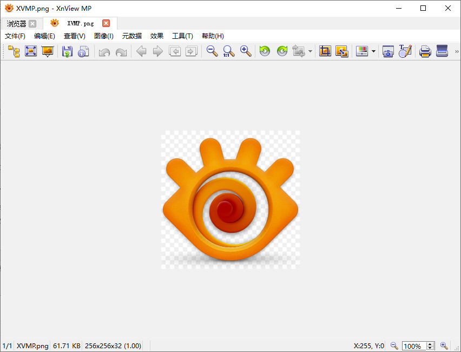Open the zoom percentage combo box
The width and height of the screenshot is (461, 352).
414,346
